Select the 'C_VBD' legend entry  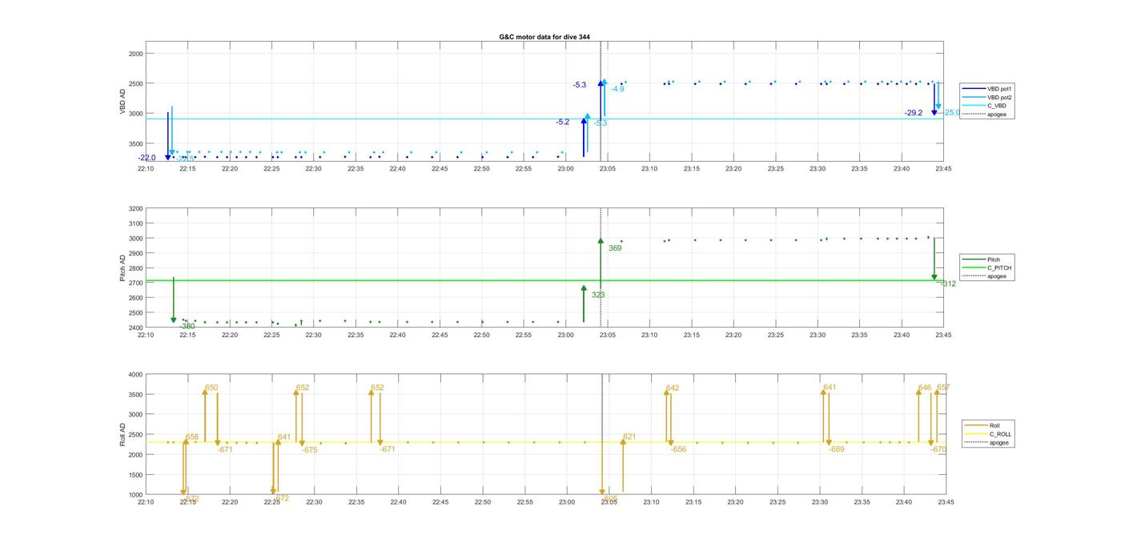coord(985,106)
